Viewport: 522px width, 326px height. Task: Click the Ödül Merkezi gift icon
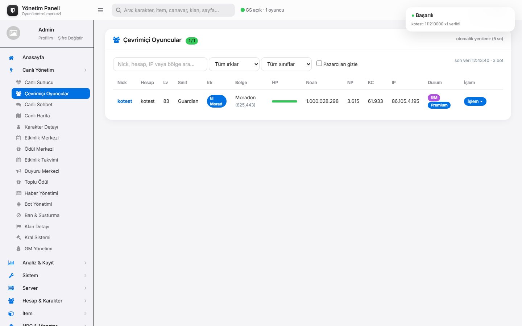(x=18, y=149)
